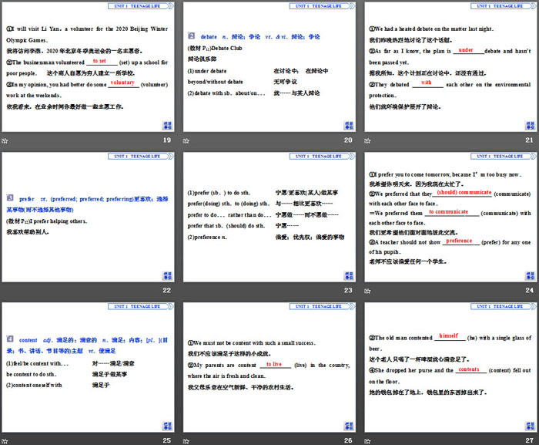Click the animation star icon under slide 27
The height and width of the screenshot is (445, 539).
pos(367,440)
